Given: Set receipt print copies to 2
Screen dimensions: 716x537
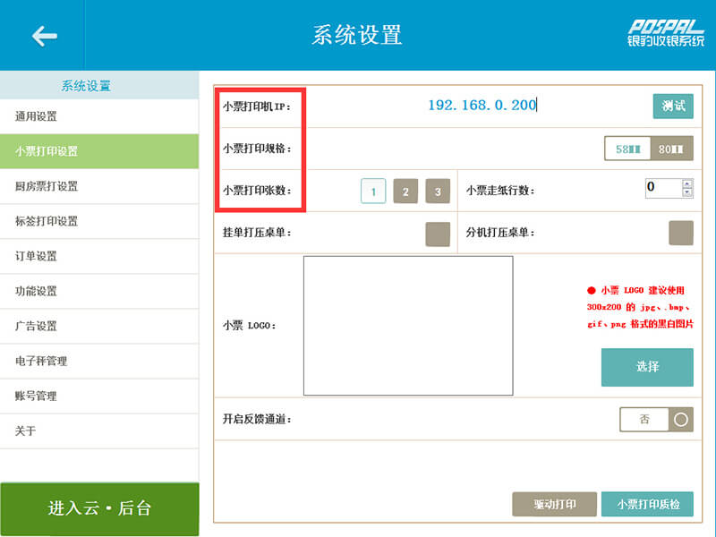Looking at the screenshot, I should pyautogui.click(x=405, y=192).
